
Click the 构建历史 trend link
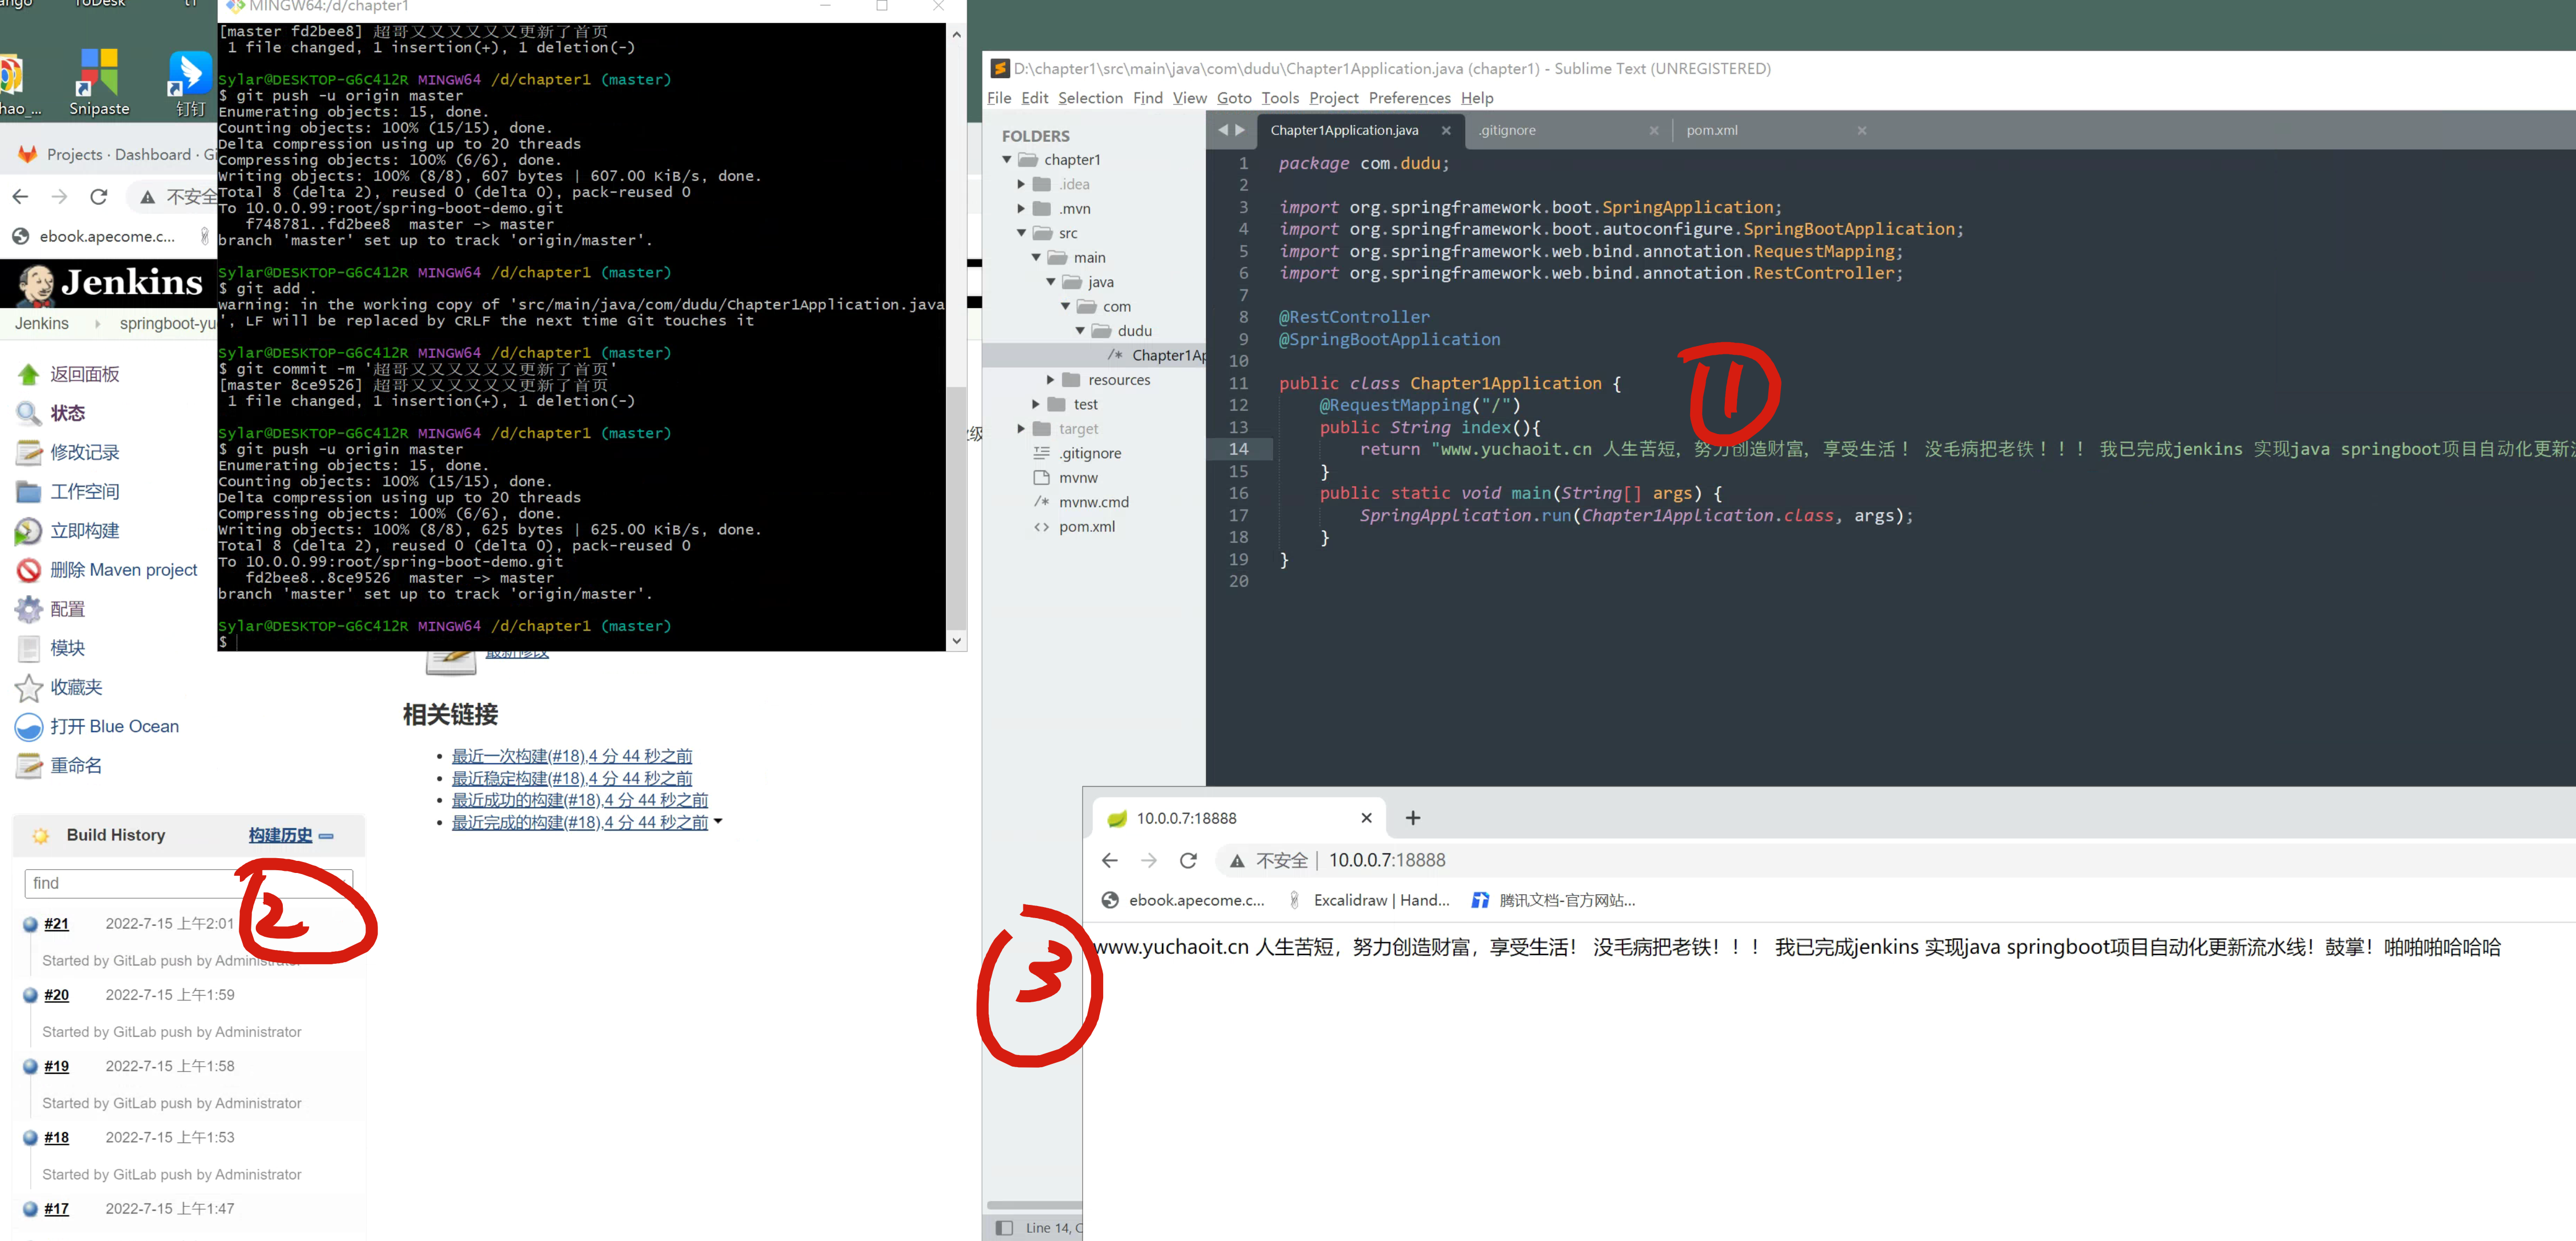pos(280,835)
